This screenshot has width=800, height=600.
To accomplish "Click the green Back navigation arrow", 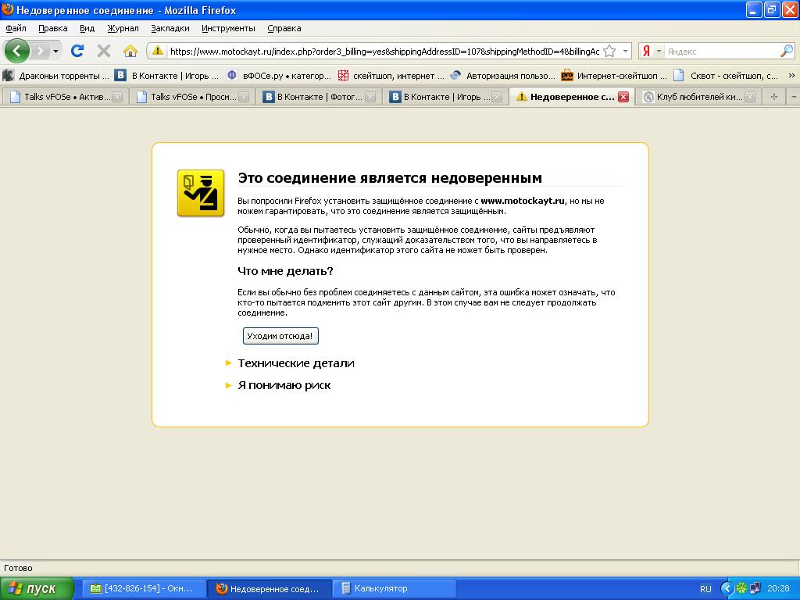I will (17, 51).
